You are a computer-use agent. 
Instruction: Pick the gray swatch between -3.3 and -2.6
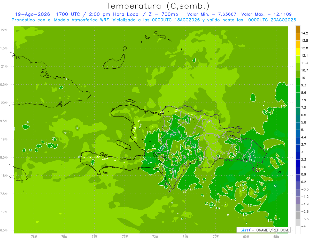point(298,215)
